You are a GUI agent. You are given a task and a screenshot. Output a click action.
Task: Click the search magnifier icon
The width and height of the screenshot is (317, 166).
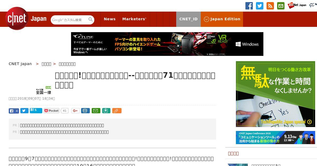click(91, 19)
